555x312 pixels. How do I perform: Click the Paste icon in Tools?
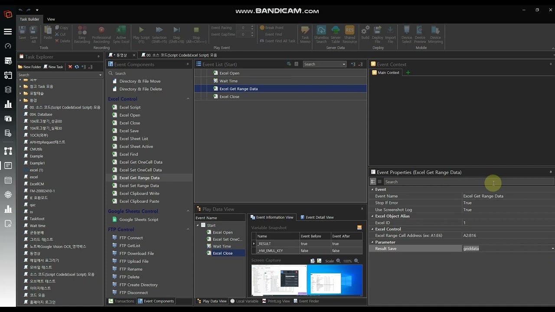[48, 33]
